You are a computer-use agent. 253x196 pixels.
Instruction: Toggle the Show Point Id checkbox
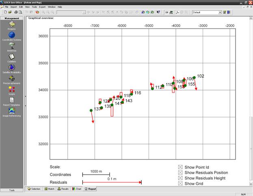(x=180, y=167)
